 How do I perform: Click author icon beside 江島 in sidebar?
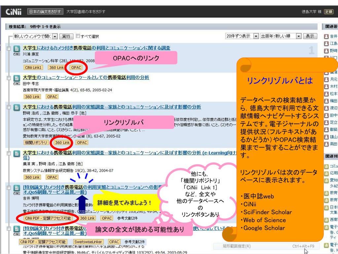(x=326, y=43)
